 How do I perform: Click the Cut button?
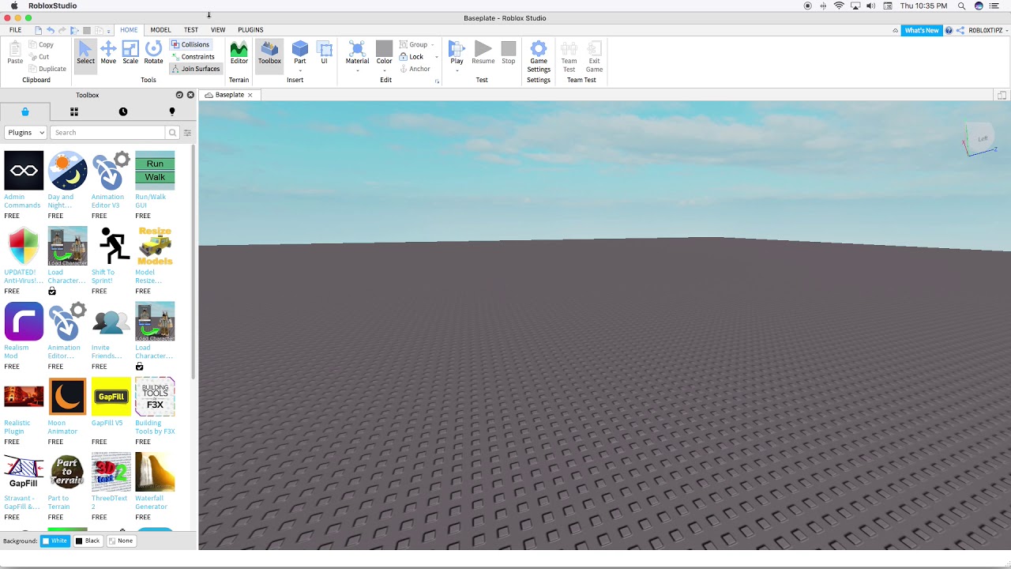pyautogui.click(x=39, y=57)
